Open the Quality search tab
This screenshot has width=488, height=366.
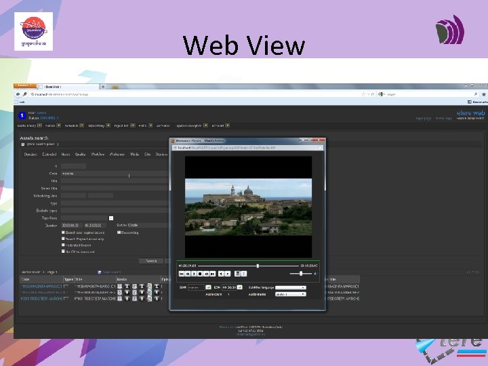point(80,154)
